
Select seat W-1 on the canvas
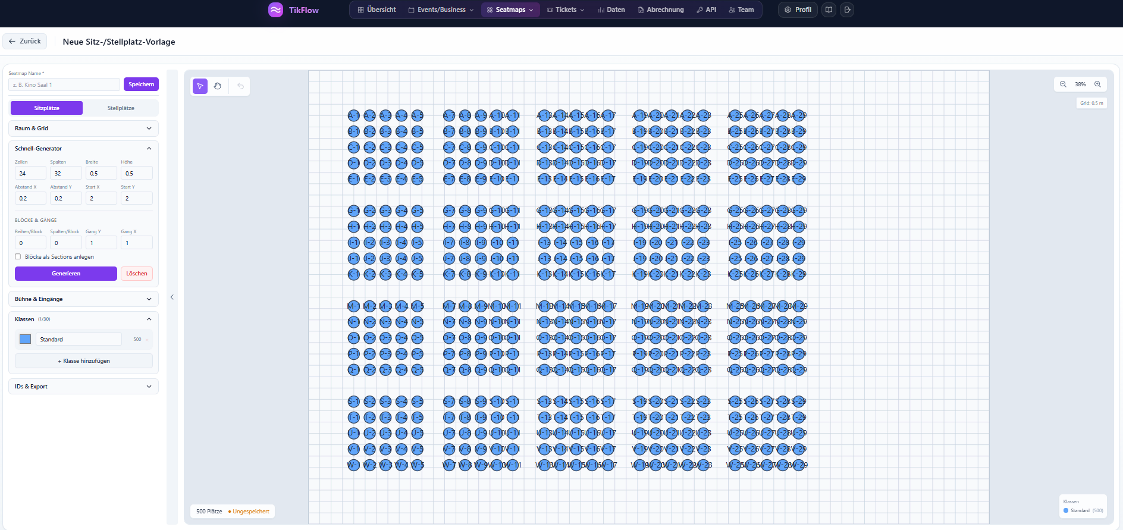[353, 465]
